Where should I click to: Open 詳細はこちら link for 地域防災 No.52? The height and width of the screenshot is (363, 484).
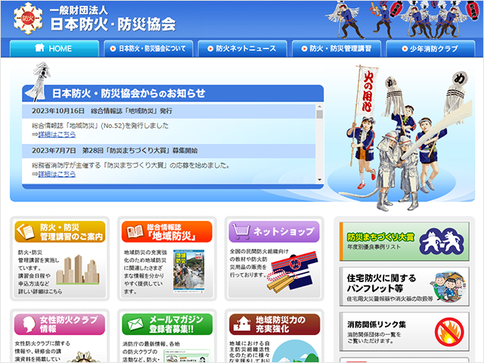pos(57,135)
